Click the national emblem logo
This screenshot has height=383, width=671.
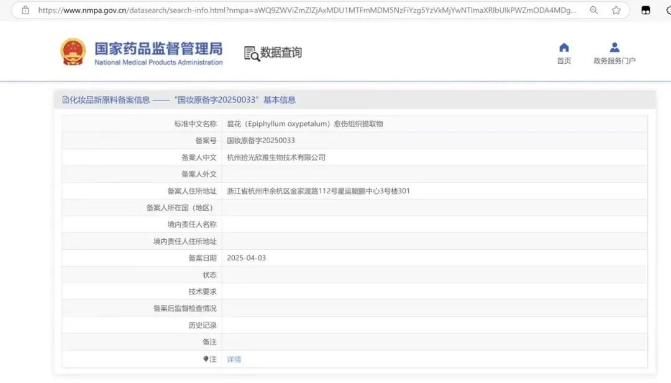pyautogui.click(x=73, y=52)
